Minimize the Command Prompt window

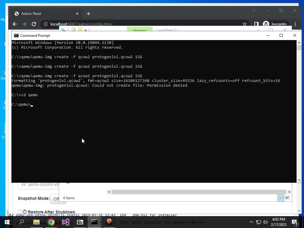[268, 36]
